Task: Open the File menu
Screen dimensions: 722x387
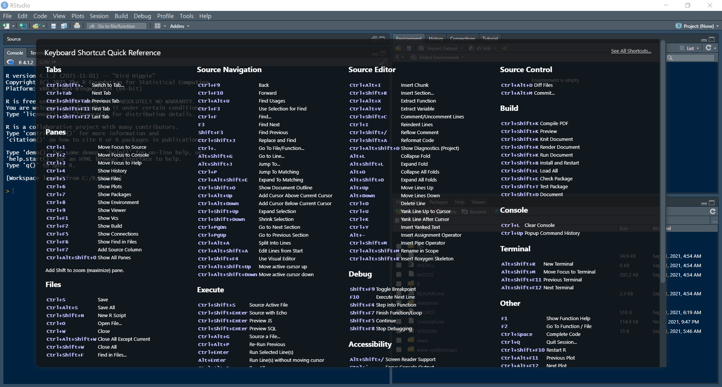Action: 7,16
